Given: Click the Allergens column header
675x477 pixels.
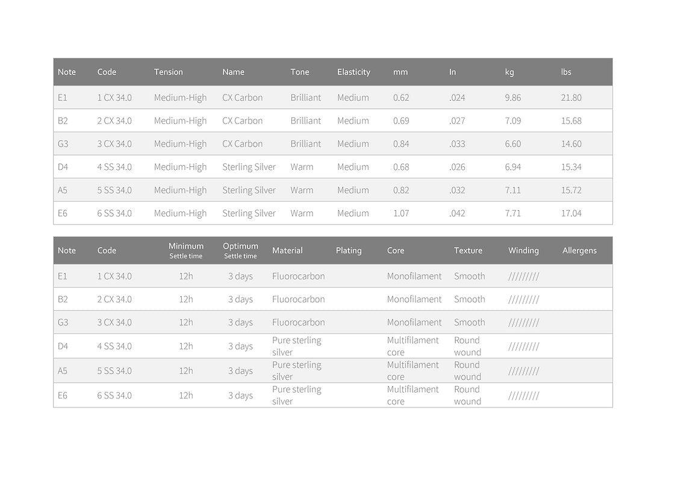Looking at the screenshot, I should point(579,251).
